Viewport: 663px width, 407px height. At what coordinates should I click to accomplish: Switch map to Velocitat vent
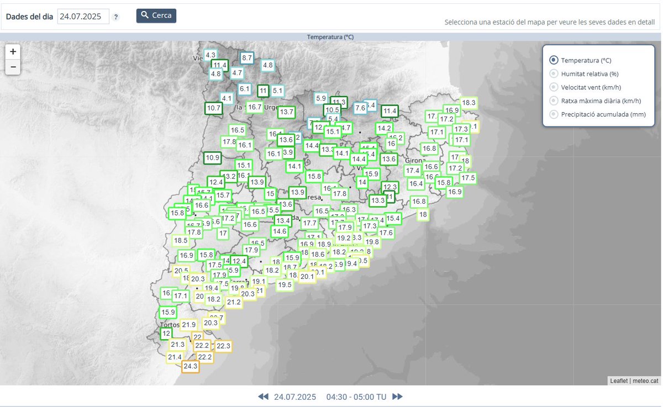tap(552, 87)
